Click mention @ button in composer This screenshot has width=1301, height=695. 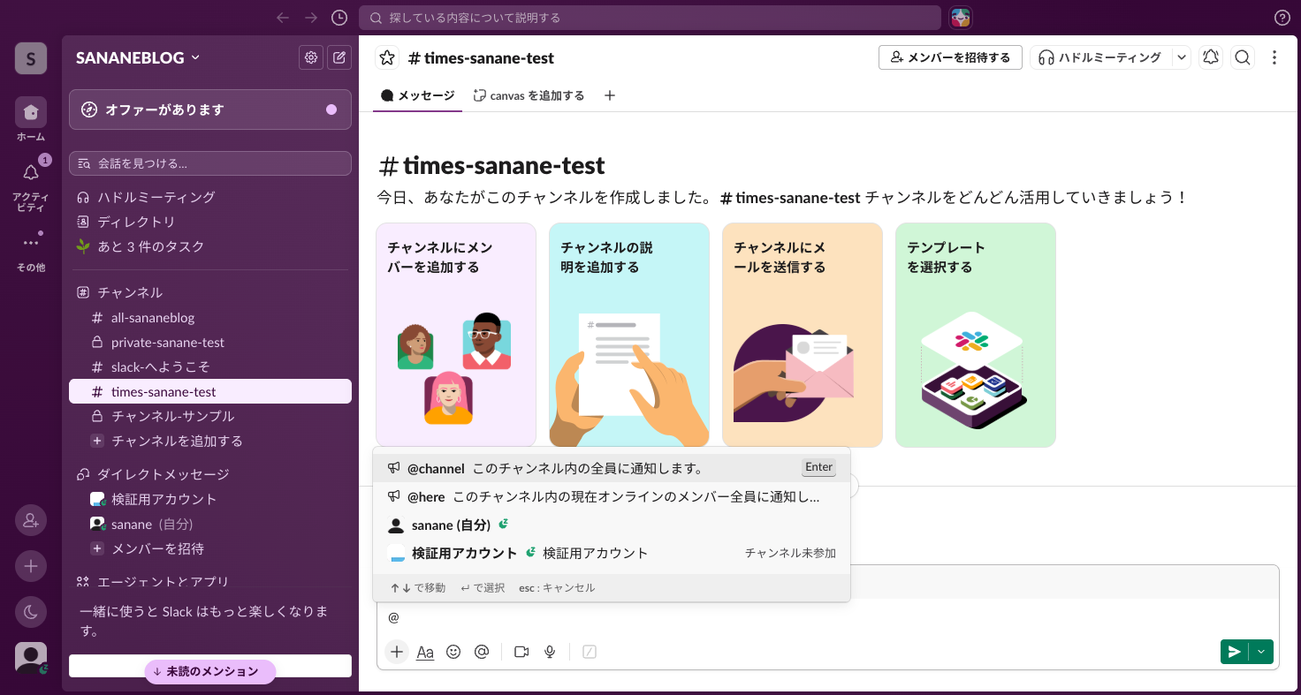point(482,652)
